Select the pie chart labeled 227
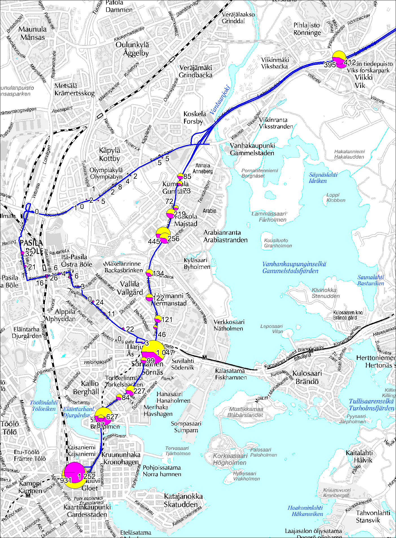Image resolution: width=396 pixels, height=538 pixels. 130,391
